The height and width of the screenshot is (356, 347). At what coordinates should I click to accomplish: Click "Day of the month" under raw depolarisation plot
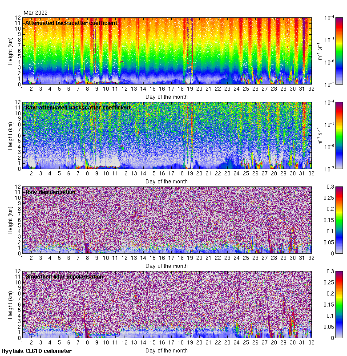tap(166, 266)
